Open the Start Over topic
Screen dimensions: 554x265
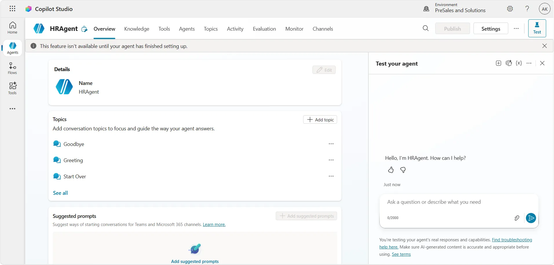pos(75,177)
